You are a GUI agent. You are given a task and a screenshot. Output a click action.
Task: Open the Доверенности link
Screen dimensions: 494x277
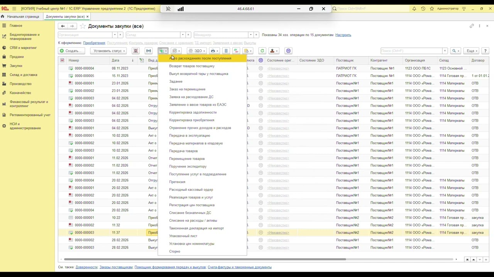pos(86,267)
